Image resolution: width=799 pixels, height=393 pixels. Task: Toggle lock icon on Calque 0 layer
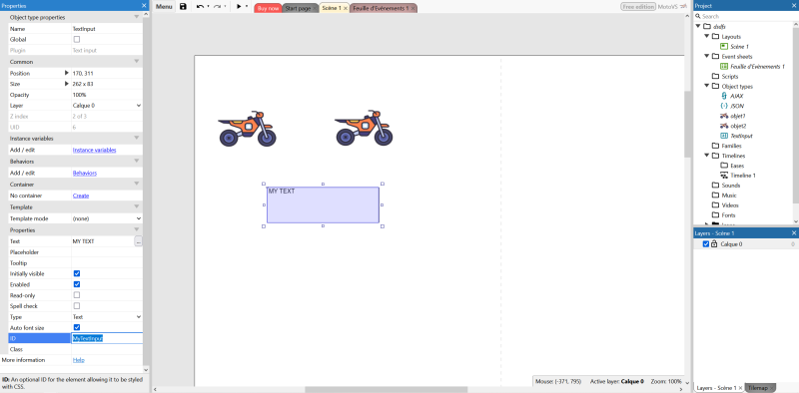[x=714, y=244]
